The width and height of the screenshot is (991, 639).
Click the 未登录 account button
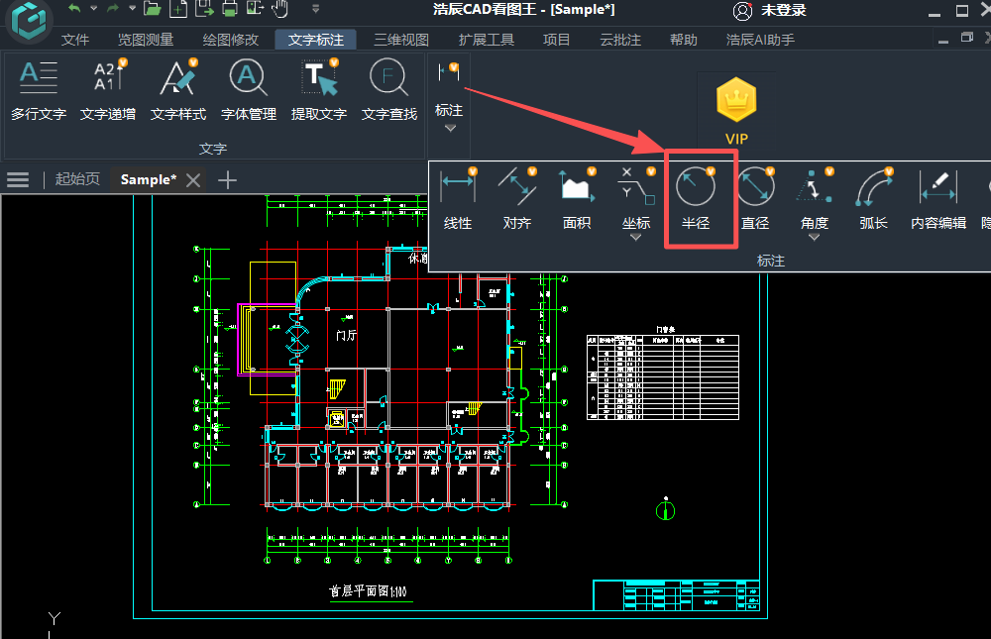coord(770,10)
